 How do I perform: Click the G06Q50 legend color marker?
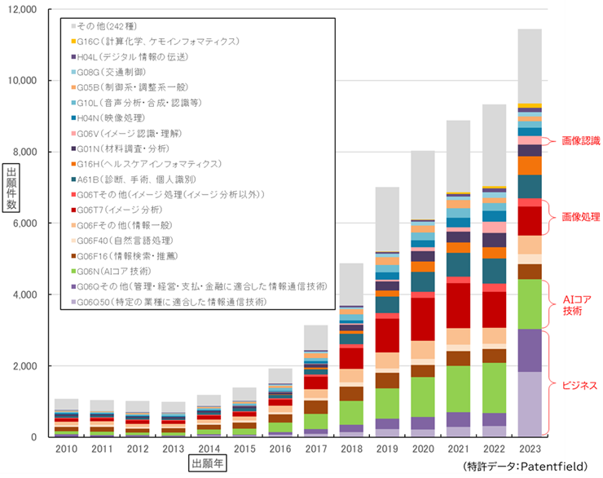pos(74,301)
